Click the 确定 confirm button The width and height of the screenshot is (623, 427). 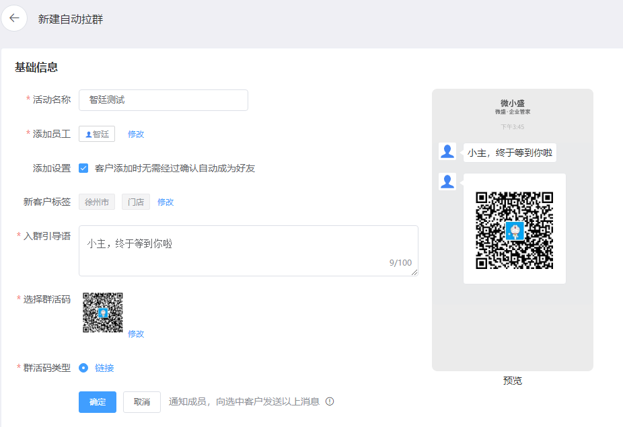click(98, 402)
